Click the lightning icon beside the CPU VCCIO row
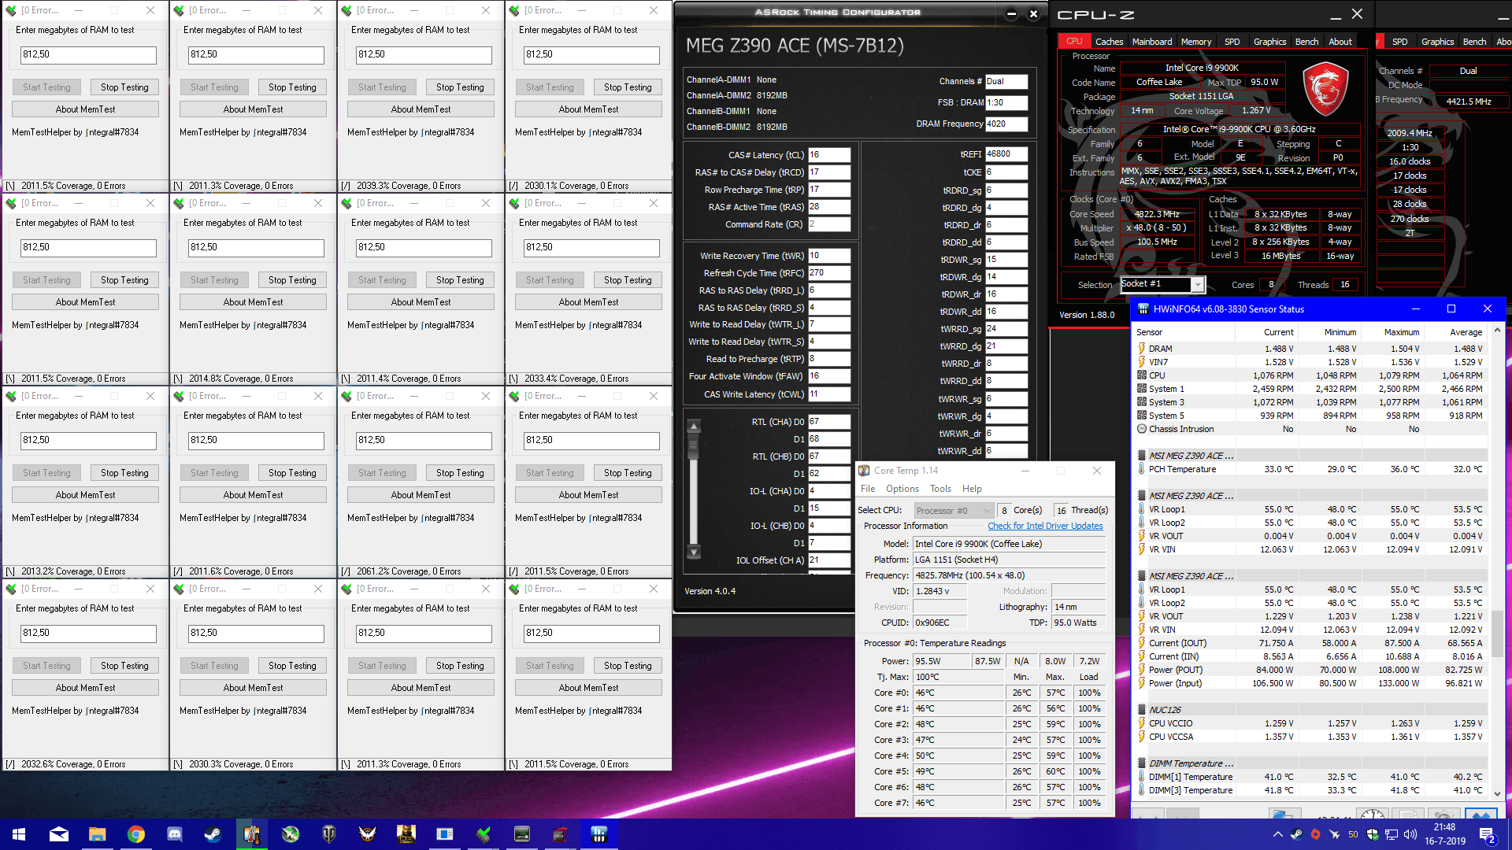 tap(1141, 723)
